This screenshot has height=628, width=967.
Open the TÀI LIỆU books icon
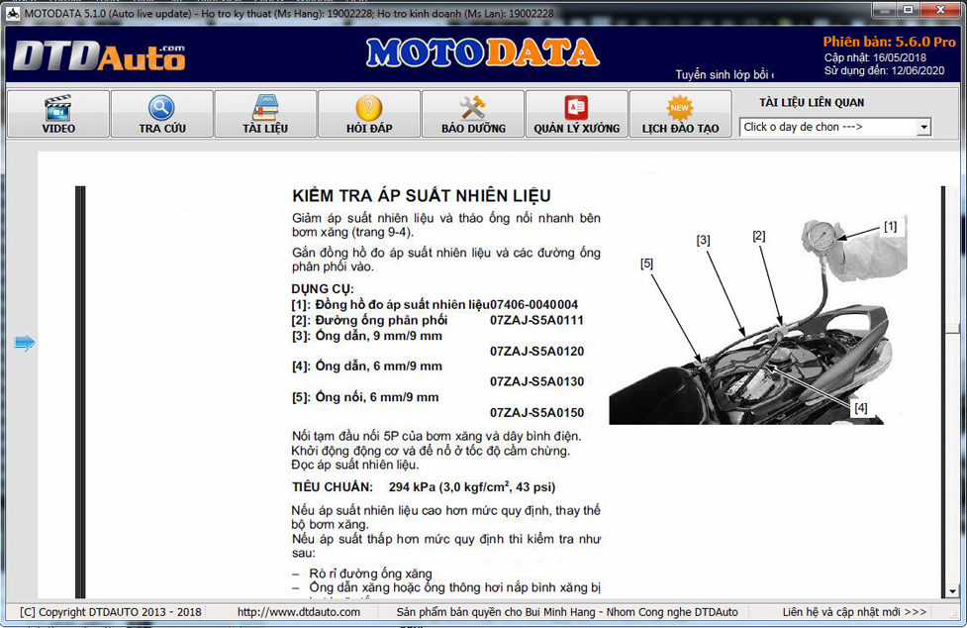(265, 108)
